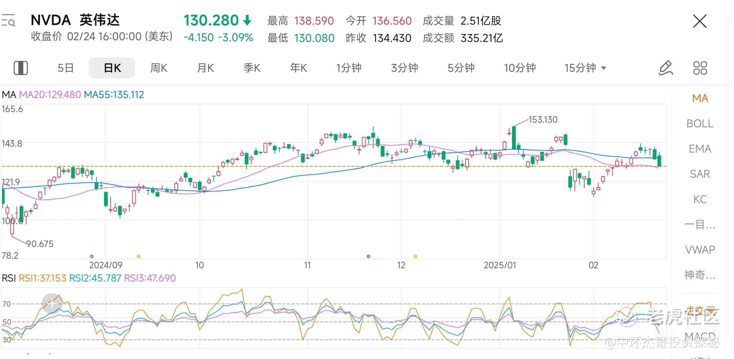Select the BOLL indicator
Image resolution: width=734 pixels, height=359 pixels.
coord(700,124)
